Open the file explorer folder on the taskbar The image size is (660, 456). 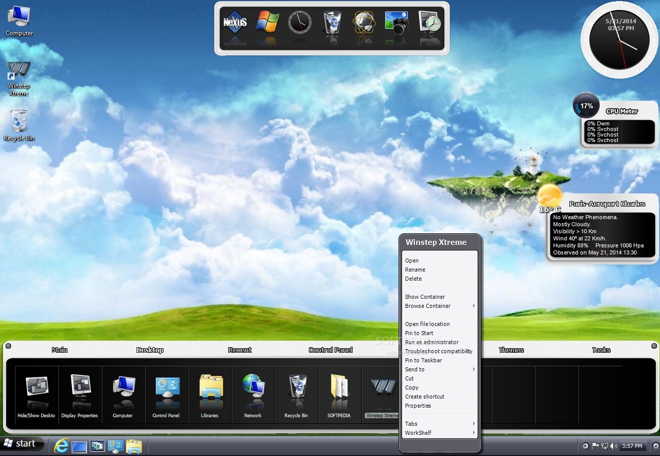pyautogui.click(x=134, y=446)
